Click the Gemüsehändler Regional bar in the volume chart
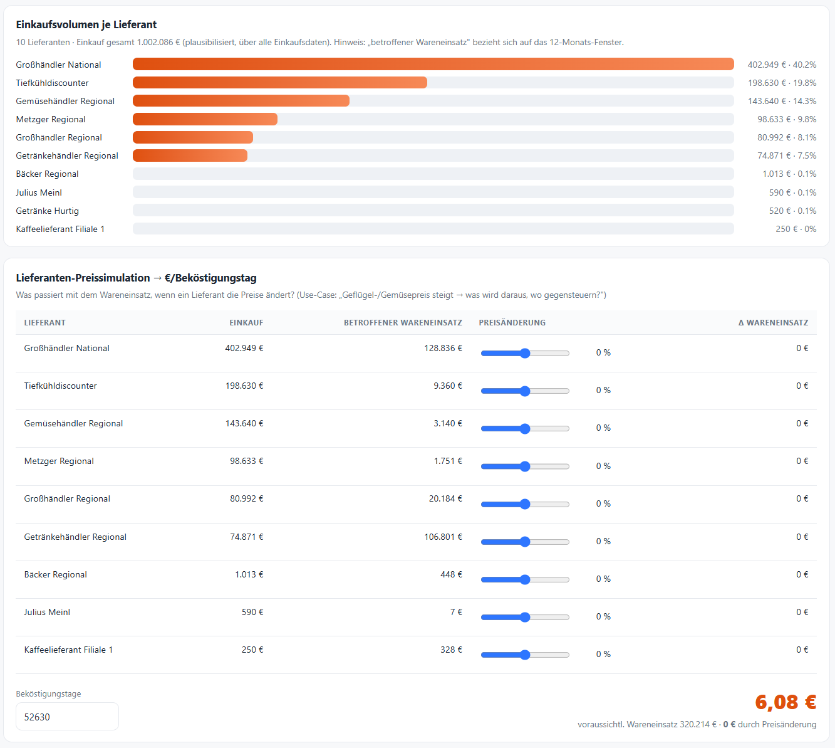 click(241, 100)
